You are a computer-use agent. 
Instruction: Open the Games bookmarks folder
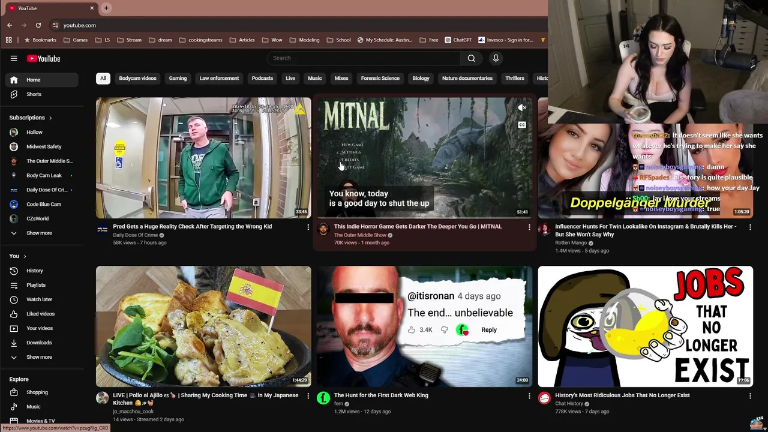tap(76, 40)
